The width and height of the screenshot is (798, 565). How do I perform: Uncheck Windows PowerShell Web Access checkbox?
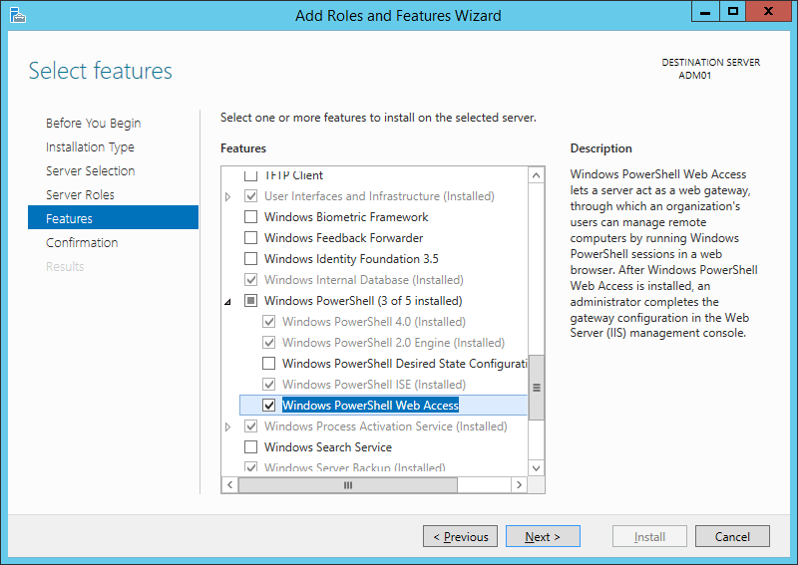pos(268,406)
